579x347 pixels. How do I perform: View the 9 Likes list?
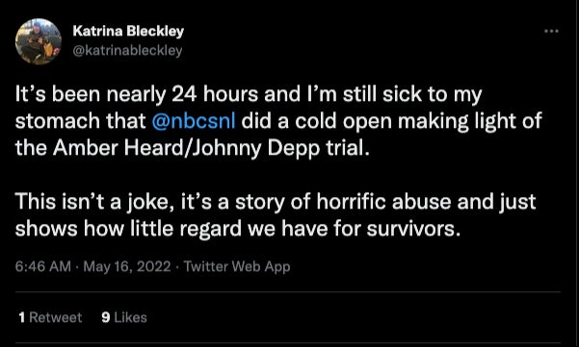click(x=124, y=317)
